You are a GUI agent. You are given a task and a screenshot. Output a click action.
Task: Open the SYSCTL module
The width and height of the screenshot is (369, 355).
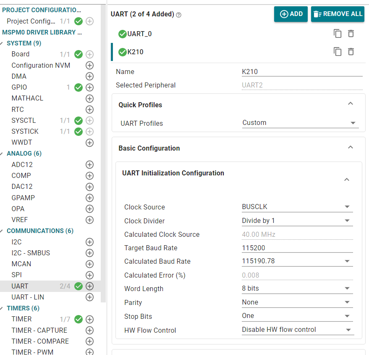(24, 120)
